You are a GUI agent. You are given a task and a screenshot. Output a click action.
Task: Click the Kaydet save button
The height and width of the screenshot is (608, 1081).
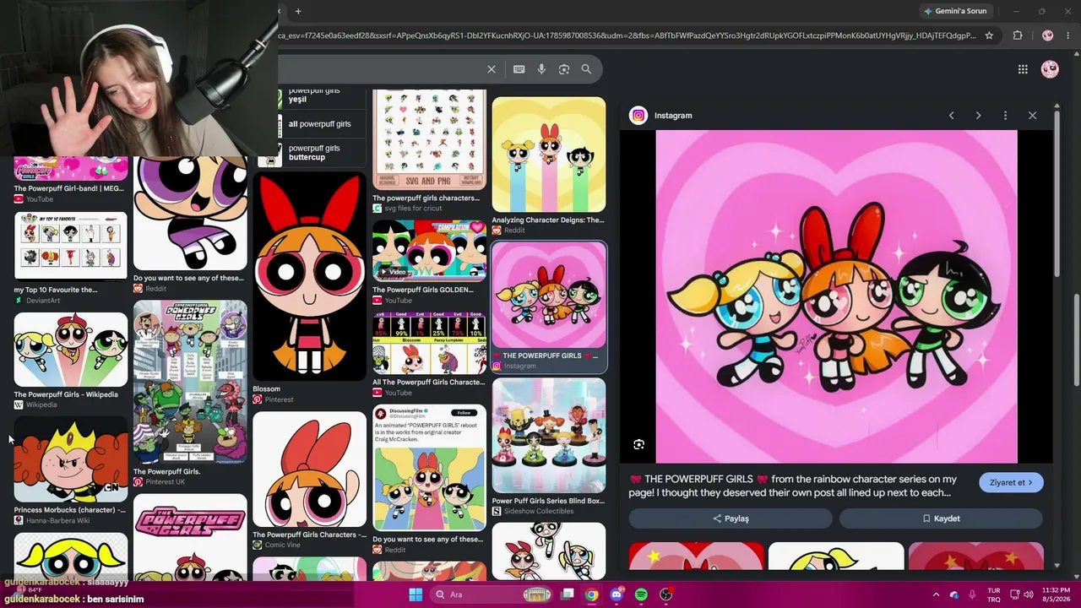click(x=941, y=518)
